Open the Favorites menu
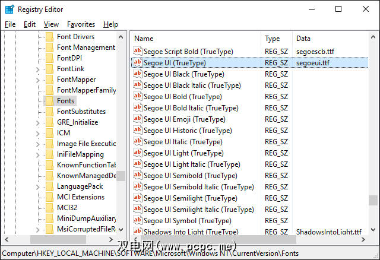Image resolution: width=380 pixels, height=260 pixels. click(81, 24)
